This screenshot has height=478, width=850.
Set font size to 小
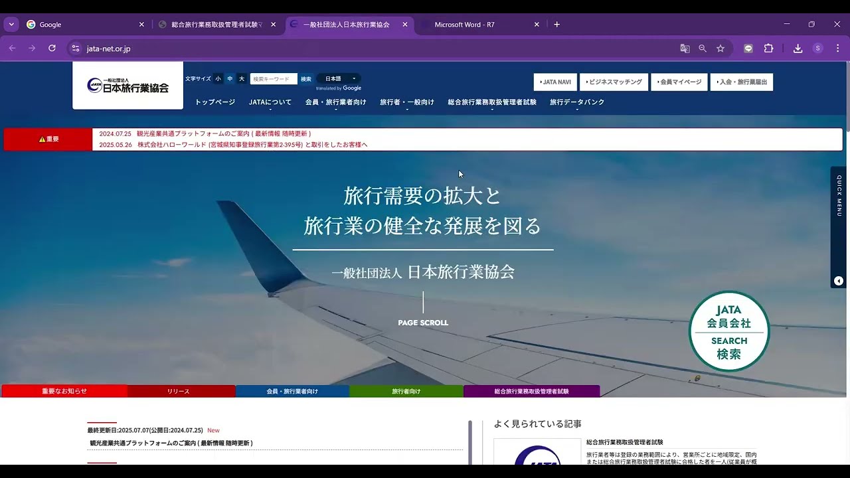(218, 79)
